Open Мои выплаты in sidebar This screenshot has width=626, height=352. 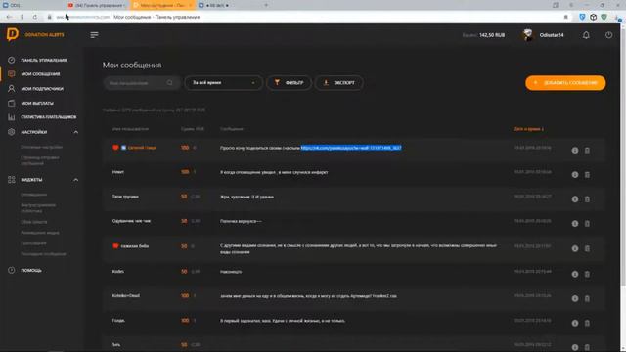tap(37, 103)
